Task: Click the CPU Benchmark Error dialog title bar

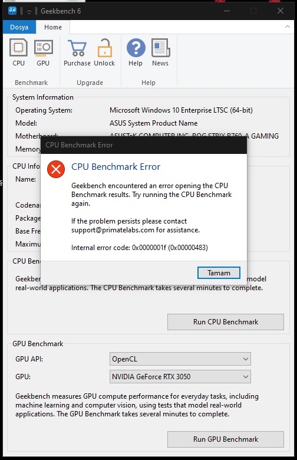Action: coord(144,145)
